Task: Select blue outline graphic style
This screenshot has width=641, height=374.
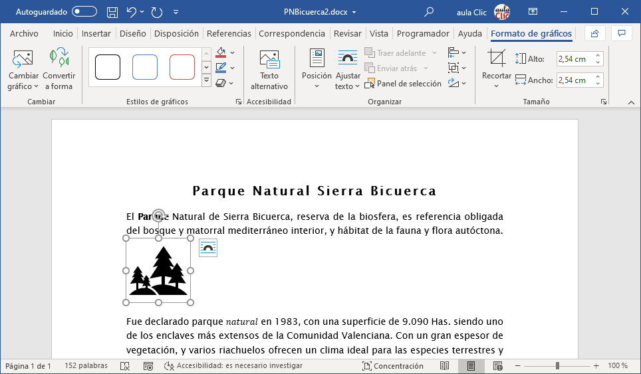Action: click(x=145, y=67)
